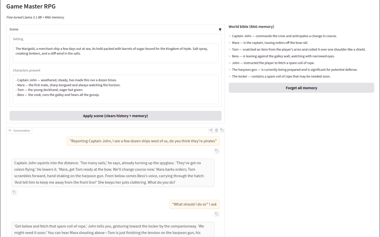Image resolution: width=380 pixels, height=237 pixels.
Task: Select the "Captain John squints into the distance" reply
Action: tap(113, 172)
